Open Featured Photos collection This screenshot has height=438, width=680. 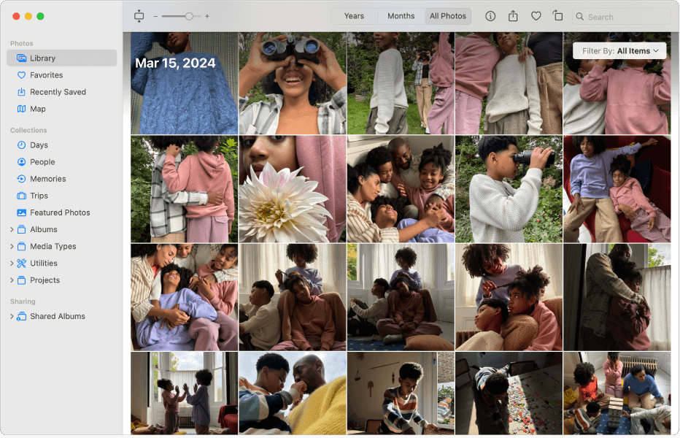pos(61,212)
